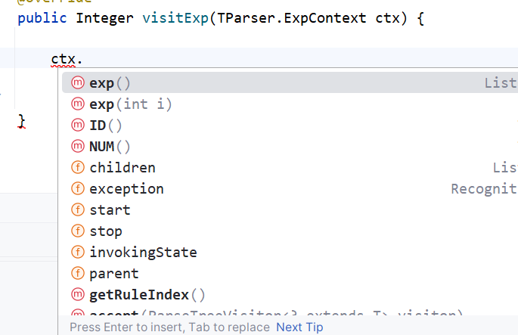Pick getRuleIndex() from the completion list
The height and width of the screenshot is (335, 518).
tap(290, 294)
